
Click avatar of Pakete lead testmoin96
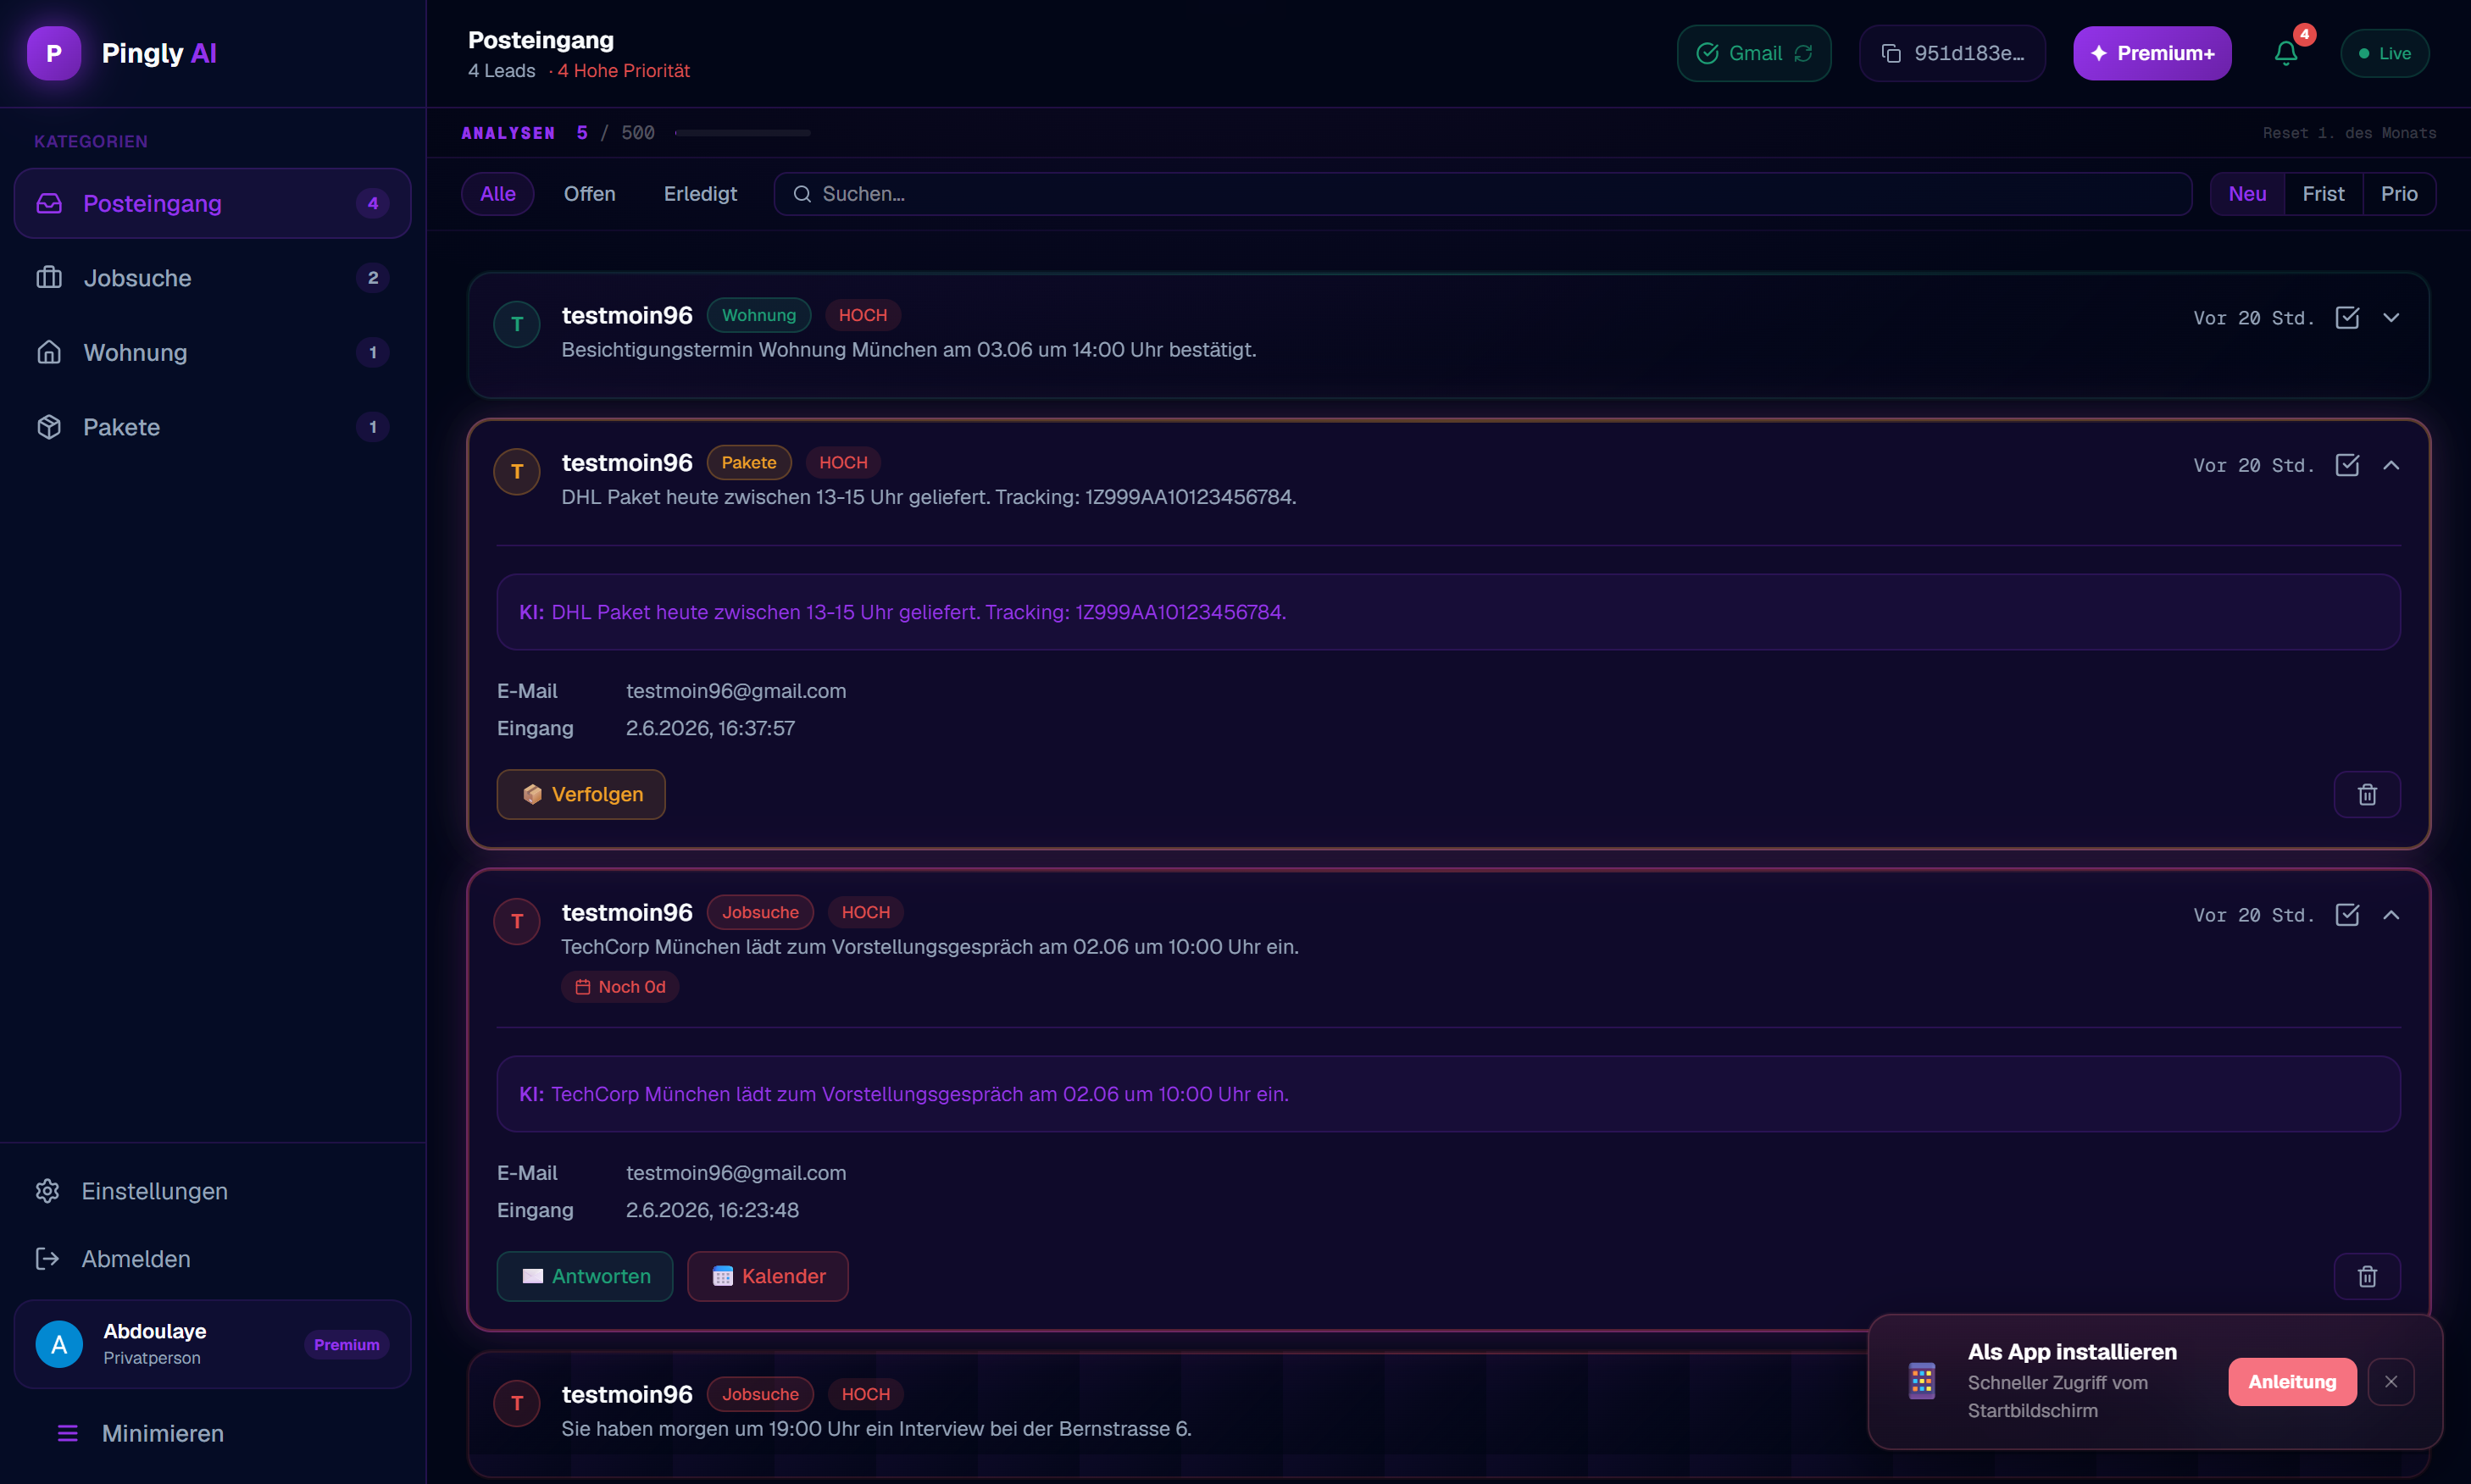(517, 471)
